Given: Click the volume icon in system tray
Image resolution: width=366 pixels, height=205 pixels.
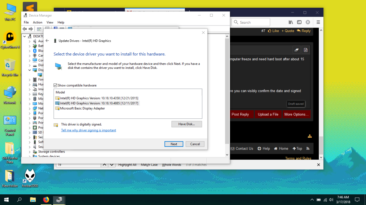Looking at the screenshot, I should coord(332,200).
